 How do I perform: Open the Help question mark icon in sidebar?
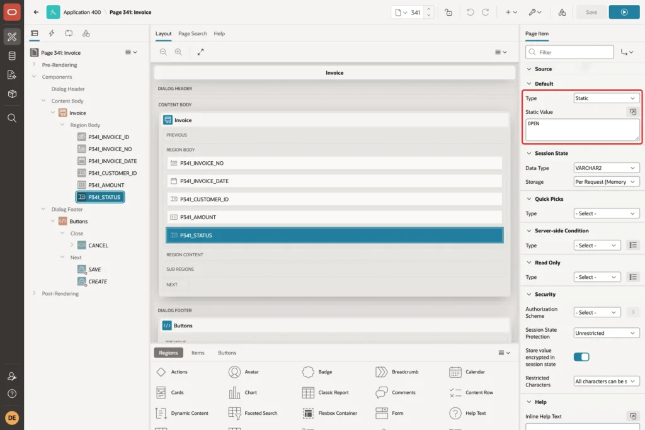tap(12, 394)
